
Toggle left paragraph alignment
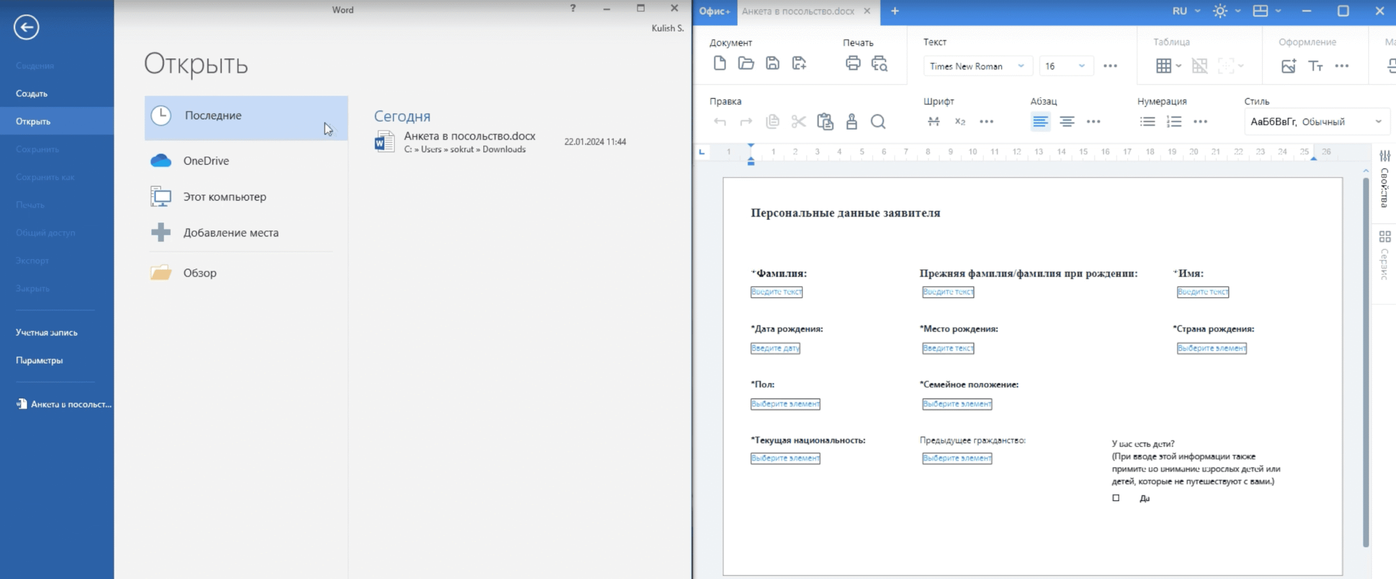(x=1040, y=122)
